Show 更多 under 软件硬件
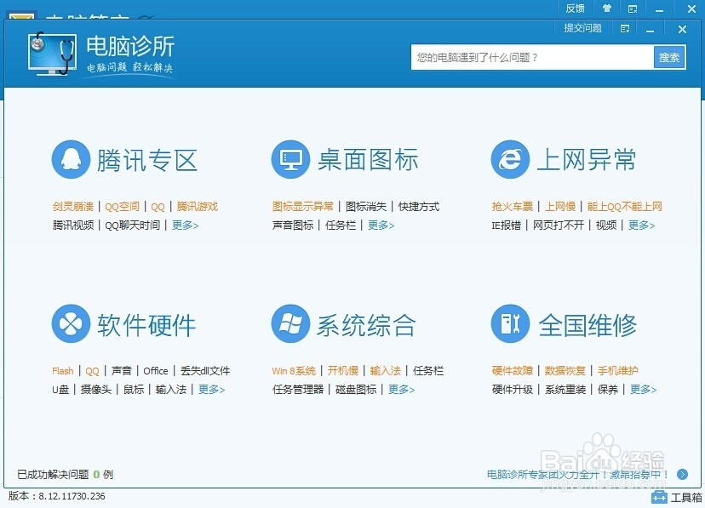The width and height of the screenshot is (705, 508). pos(212,390)
